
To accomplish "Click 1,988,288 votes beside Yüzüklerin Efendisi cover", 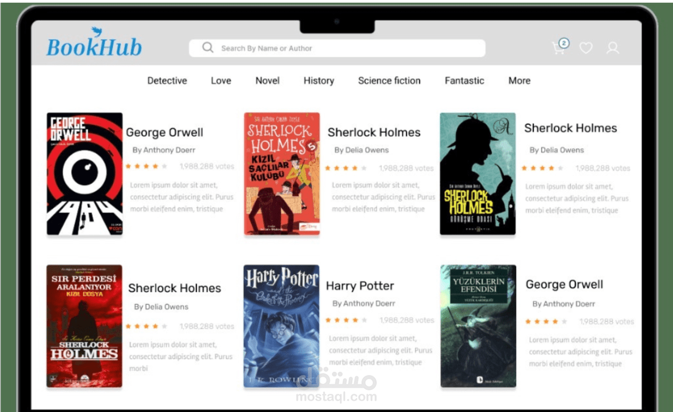I will coord(607,321).
